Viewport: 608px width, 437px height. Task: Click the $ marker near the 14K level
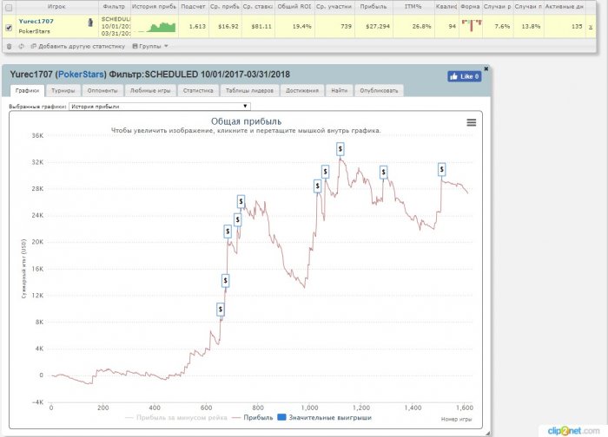(225, 280)
